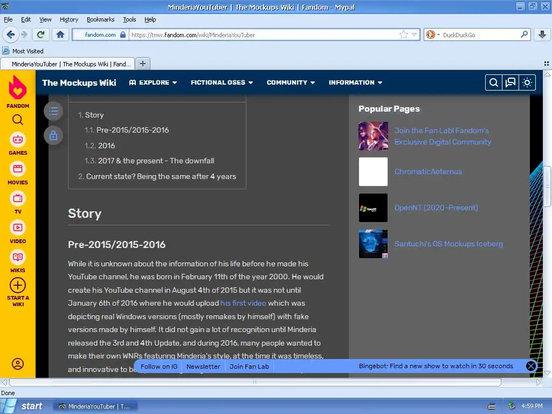The height and width of the screenshot is (414, 552).
Task: Open Join the Fan Lab link
Action: click(443, 136)
